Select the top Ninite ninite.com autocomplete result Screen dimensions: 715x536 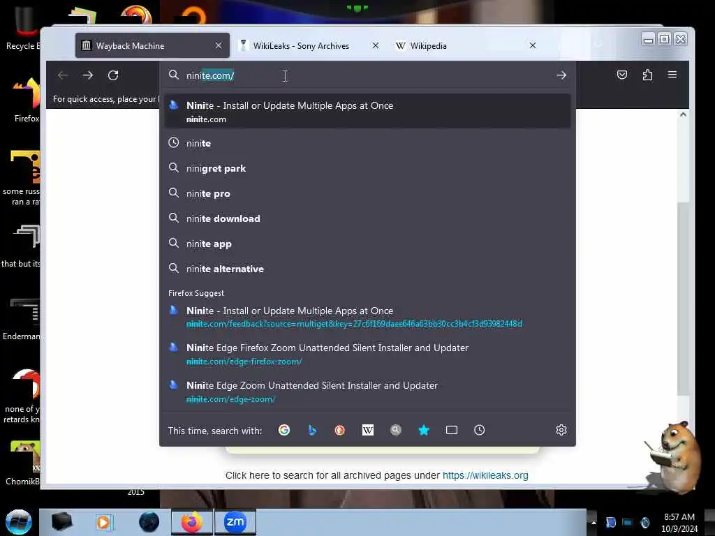pyautogui.click(x=367, y=112)
